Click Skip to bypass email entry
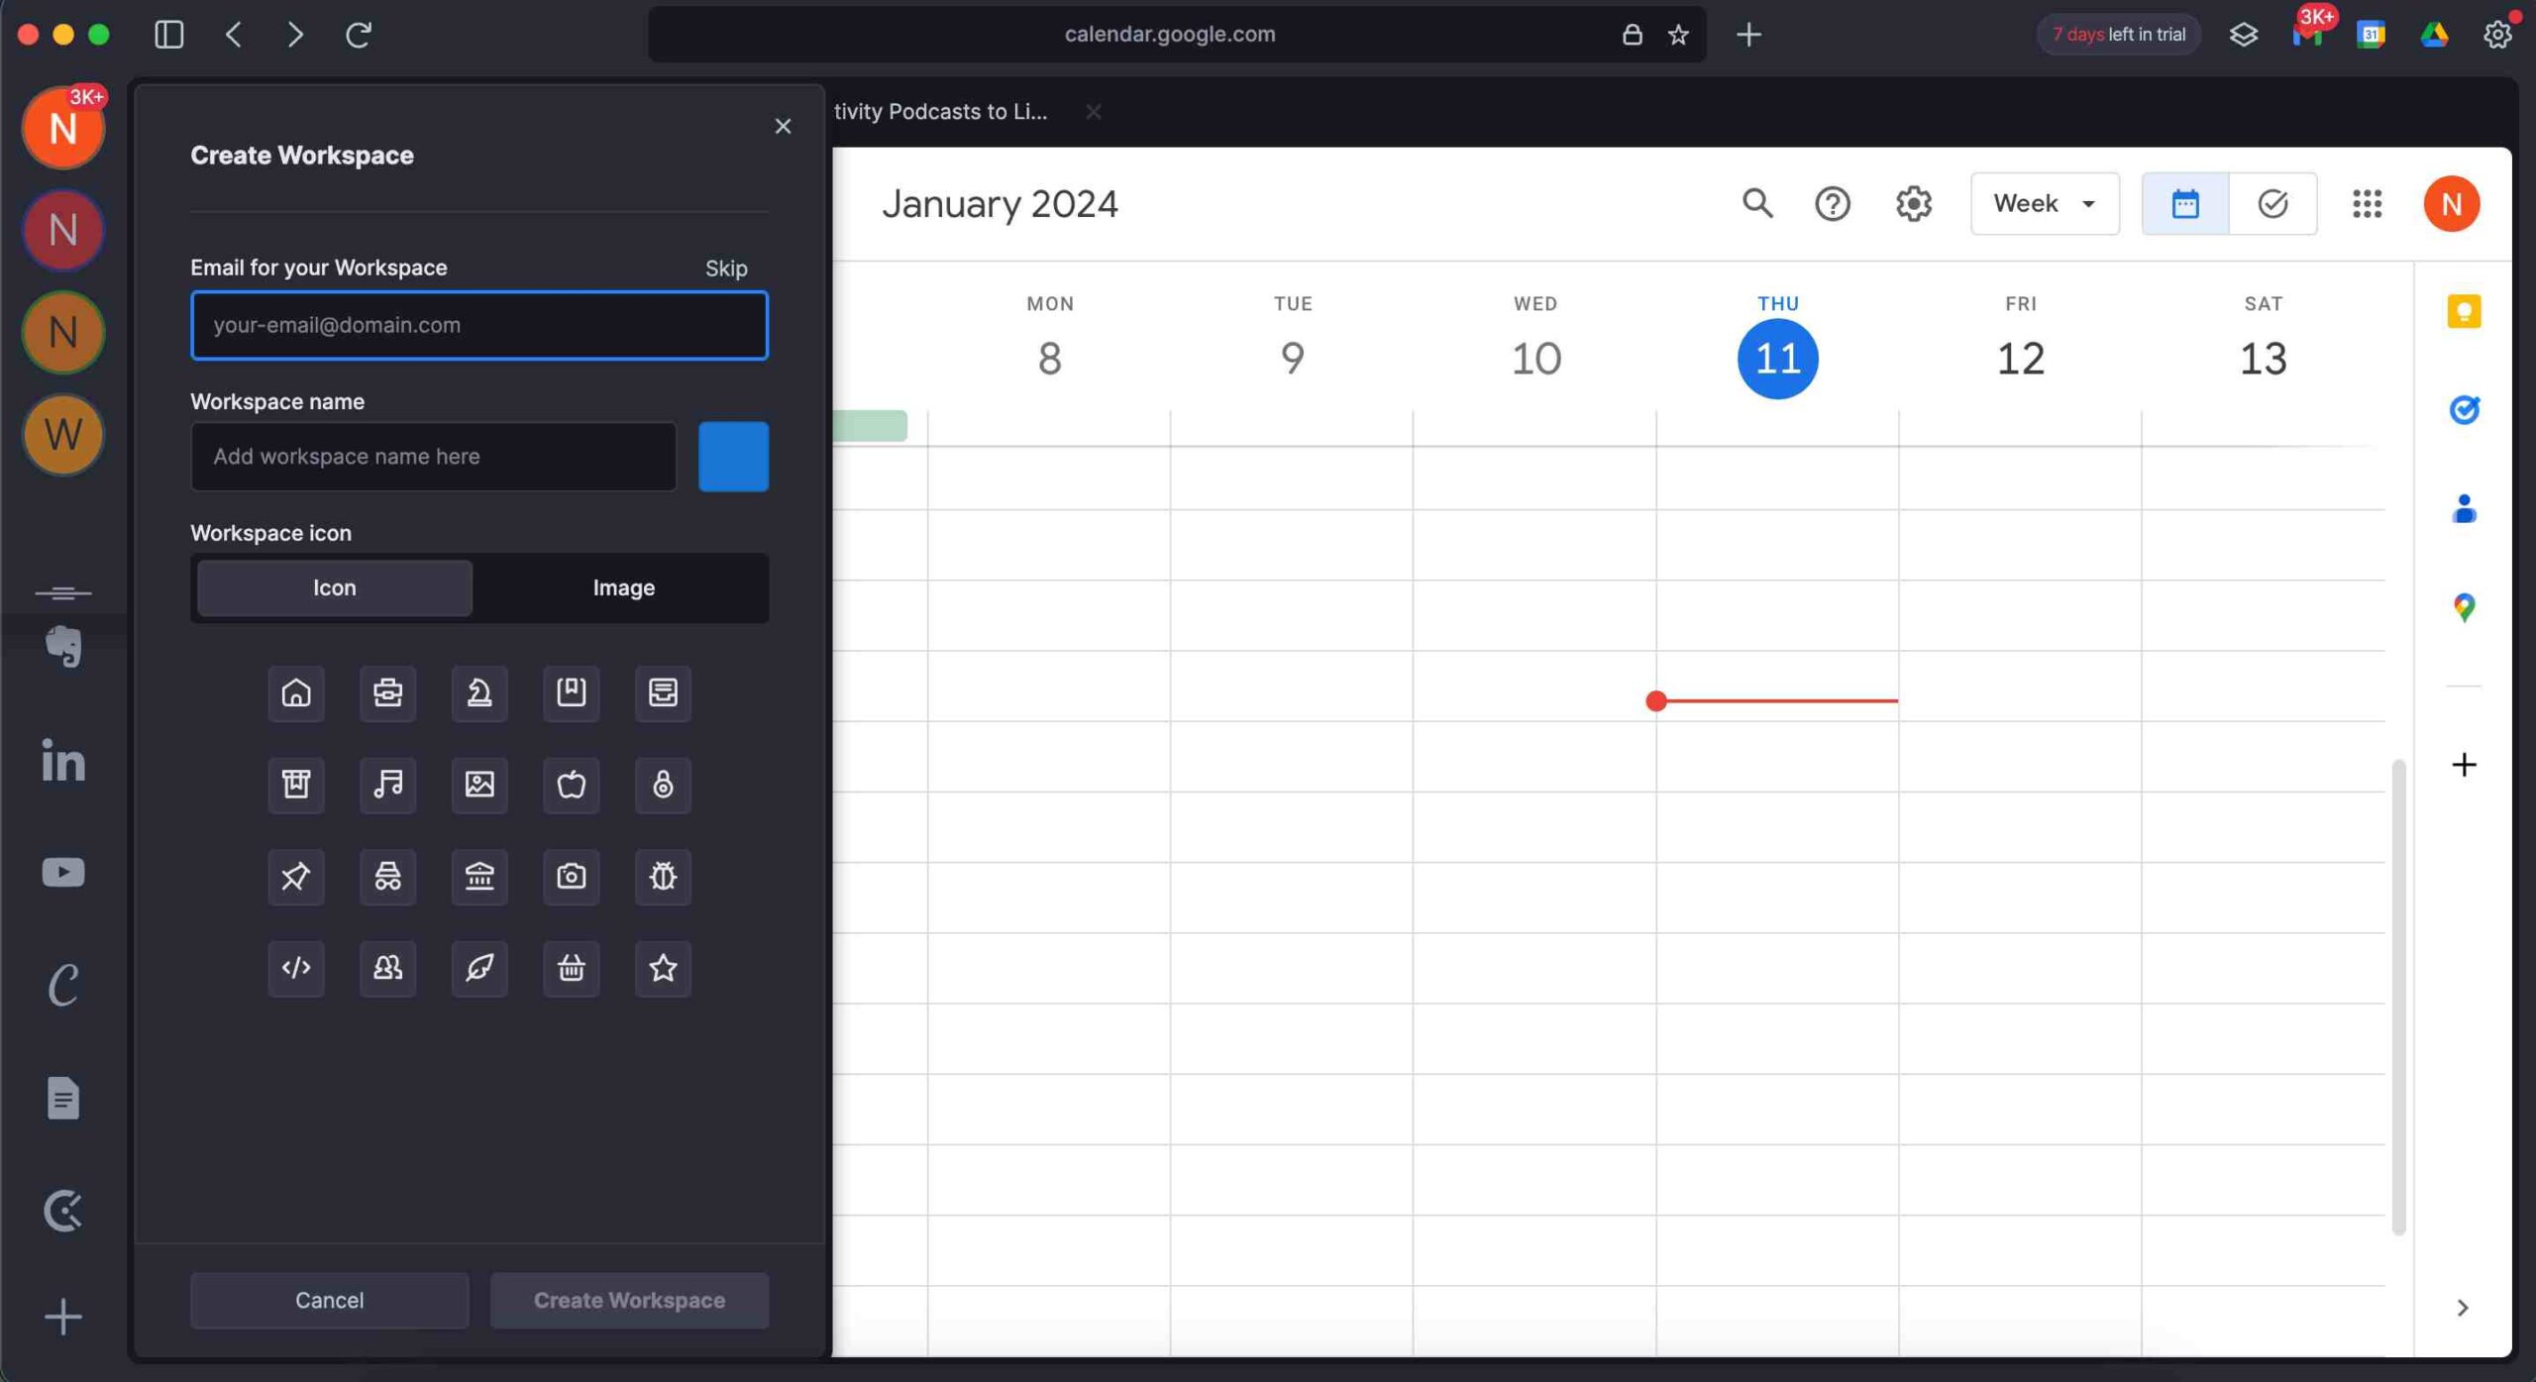2536x1382 pixels. [x=726, y=267]
